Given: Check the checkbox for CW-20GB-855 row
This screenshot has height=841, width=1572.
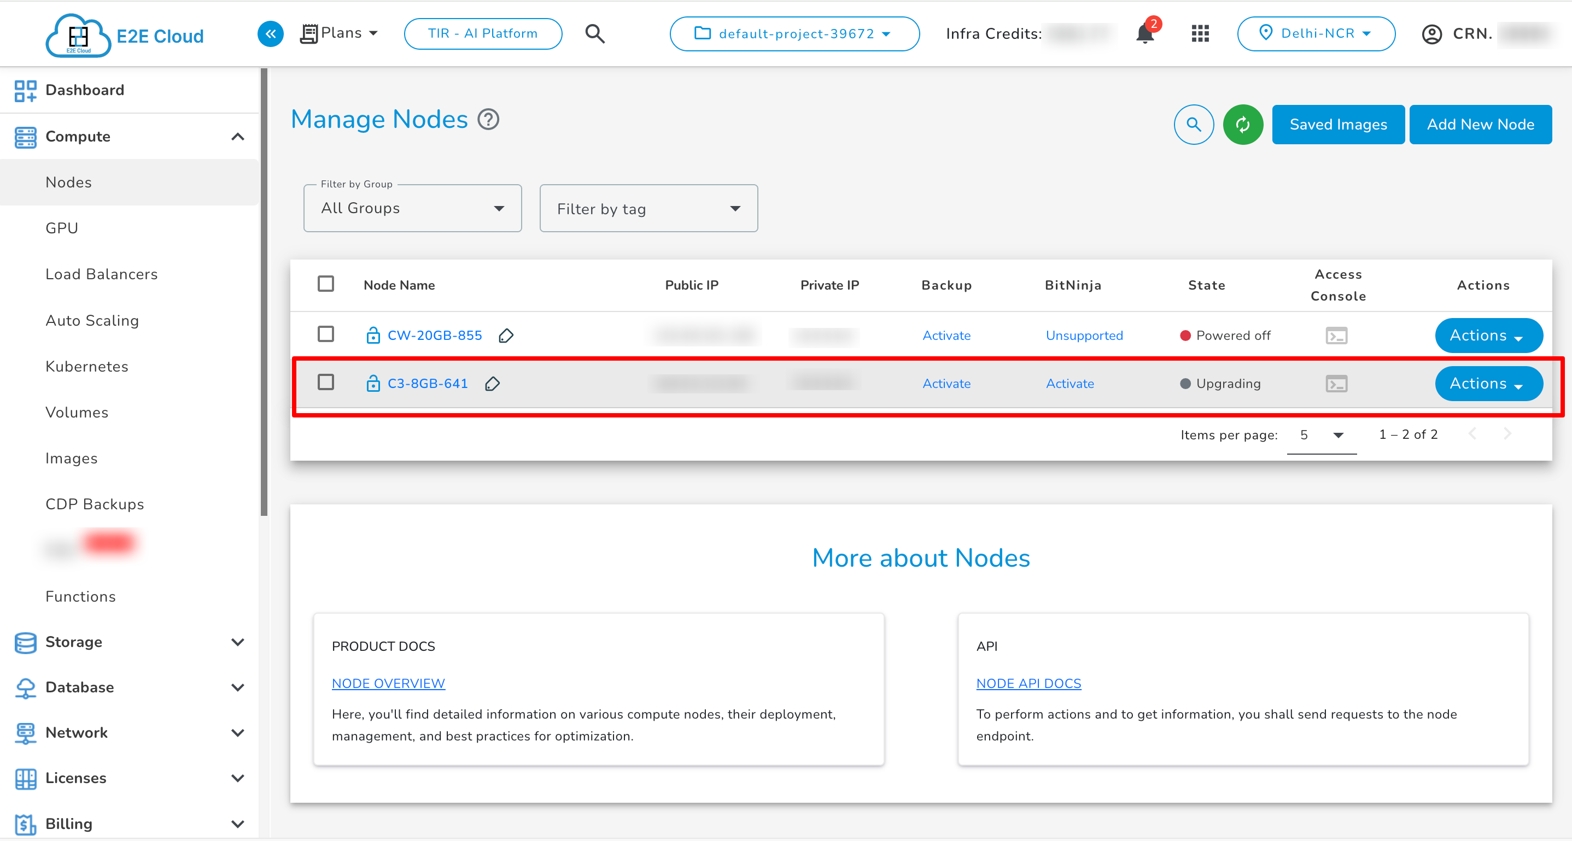Looking at the screenshot, I should pos(326,334).
